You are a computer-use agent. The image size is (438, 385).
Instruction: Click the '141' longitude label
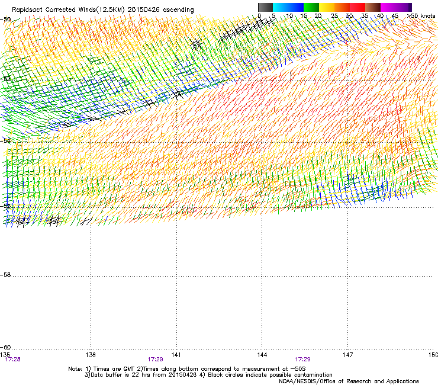(176, 355)
